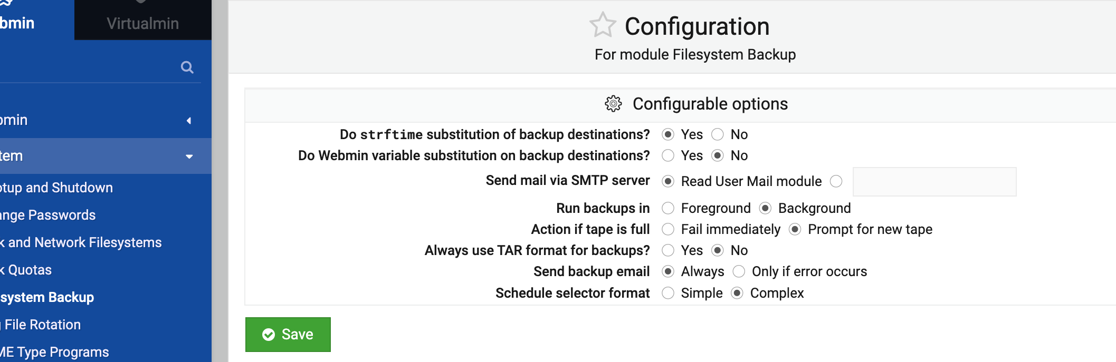Select the custom SMTP server radio option

(x=836, y=182)
